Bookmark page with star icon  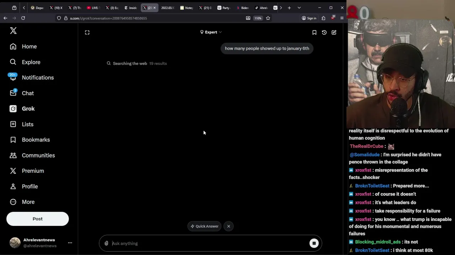(x=268, y=18)
